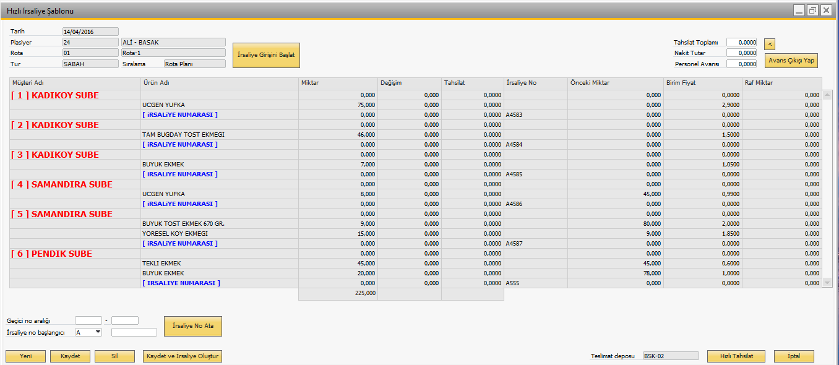This screenshot has height=365, width=839.
Task: Open Hızlı Tahsilat
Action: 734,356
